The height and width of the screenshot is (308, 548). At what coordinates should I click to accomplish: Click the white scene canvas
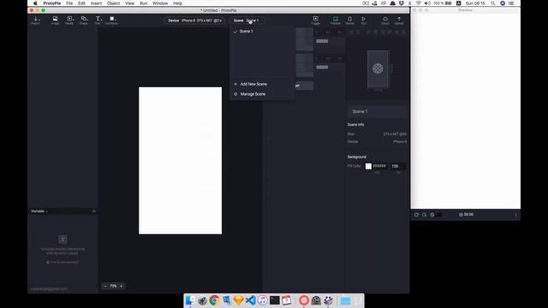click(x=181, y=161)
